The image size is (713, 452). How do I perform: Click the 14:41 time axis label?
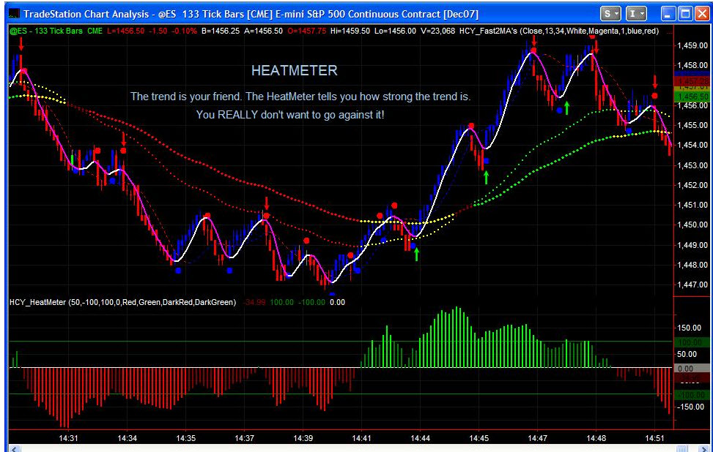point(361,438)
